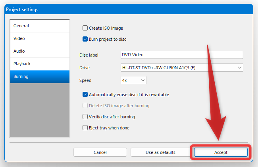Screen dimensions: 258x167
Task: Open the Drive dropdown list
Action: 182,68
